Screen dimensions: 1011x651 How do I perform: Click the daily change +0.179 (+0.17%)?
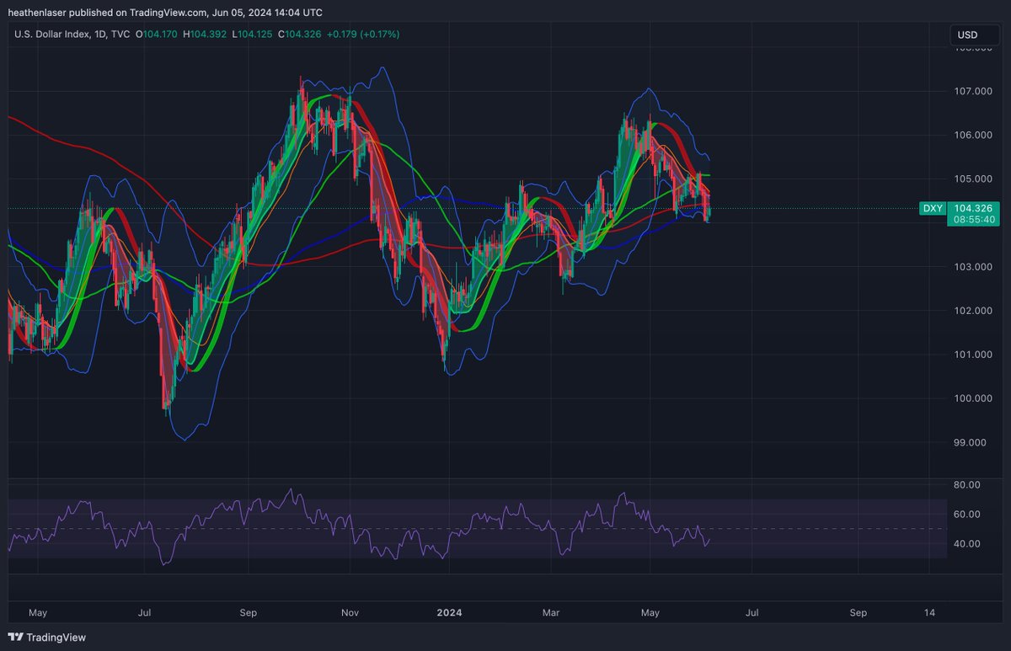[361, 35]
